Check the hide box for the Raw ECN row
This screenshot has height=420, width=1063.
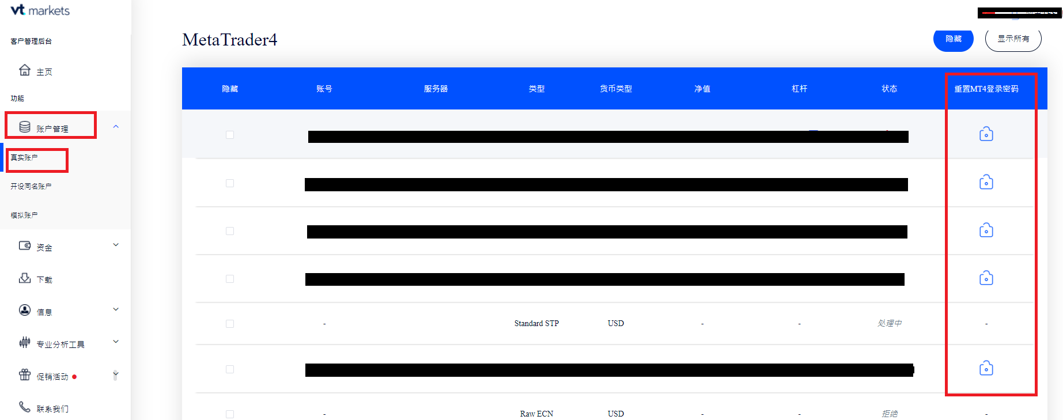[x=230, y=414]
